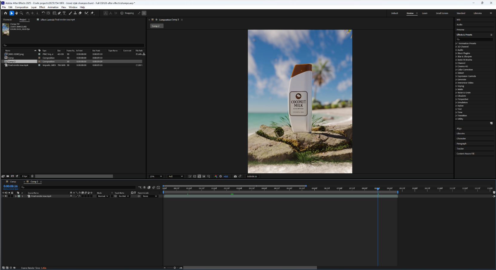Select the Pen tool

tap(59, 13)
